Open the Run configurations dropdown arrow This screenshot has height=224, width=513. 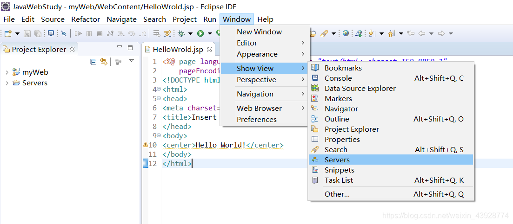pyautogui.click(x=210, y=33)
